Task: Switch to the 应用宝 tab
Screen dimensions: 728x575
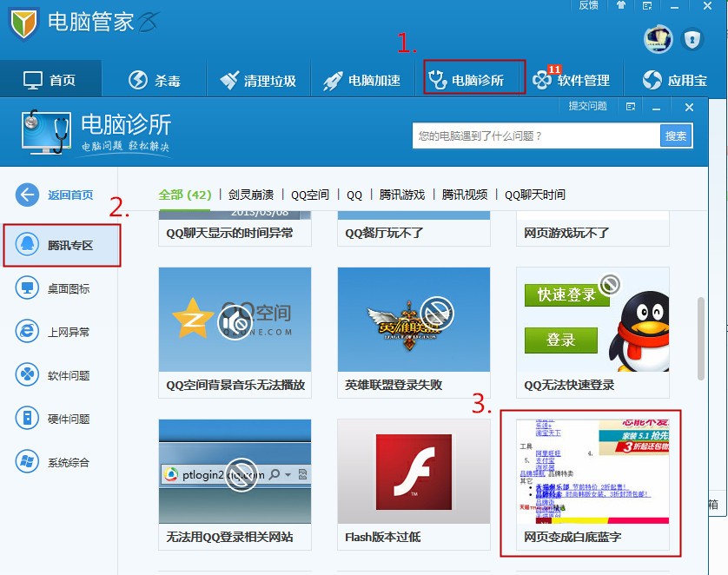Action: [x=675, y=80]
